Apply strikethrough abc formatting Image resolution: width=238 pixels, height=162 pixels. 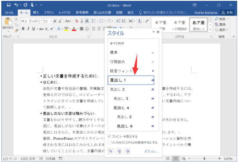click(41, 29)
